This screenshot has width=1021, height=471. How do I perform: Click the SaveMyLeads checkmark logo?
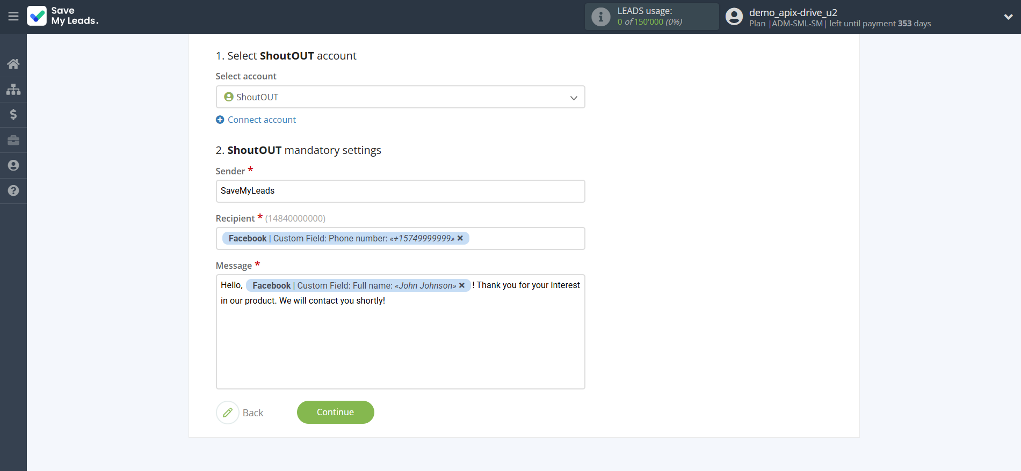37,16
